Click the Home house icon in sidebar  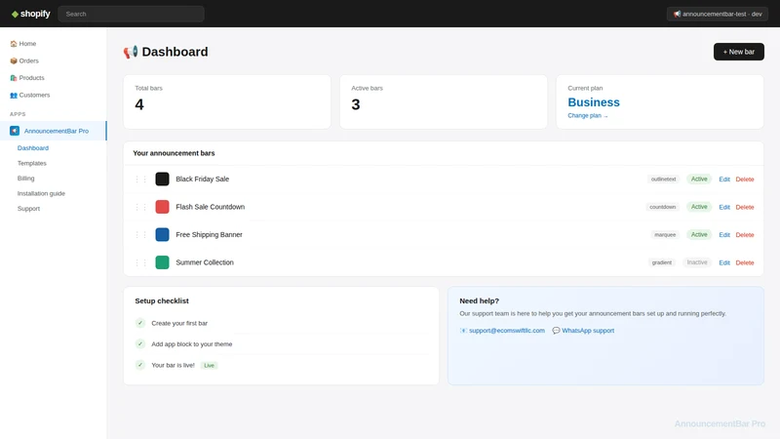14,44
